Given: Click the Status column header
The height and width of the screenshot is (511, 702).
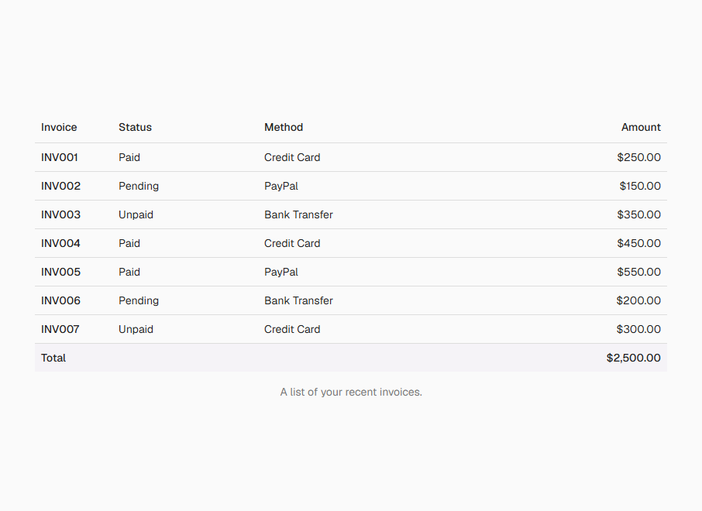Looking at the screenshot, I should point(135,128).
